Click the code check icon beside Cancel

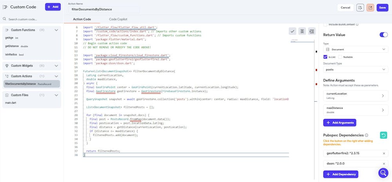pos(360,7)
